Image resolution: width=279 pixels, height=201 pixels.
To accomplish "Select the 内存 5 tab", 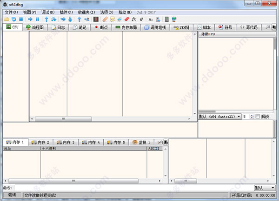I will 116,143.
